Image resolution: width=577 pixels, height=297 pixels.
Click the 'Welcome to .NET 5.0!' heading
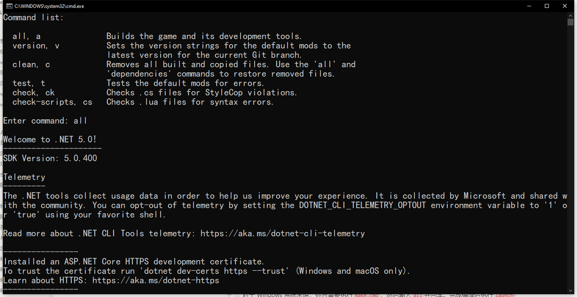50,140
